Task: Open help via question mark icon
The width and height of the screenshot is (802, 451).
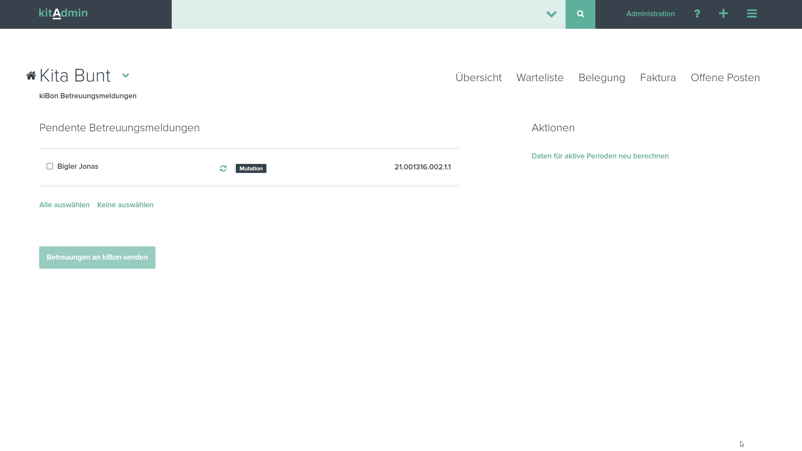Action: tap(697, 14)
